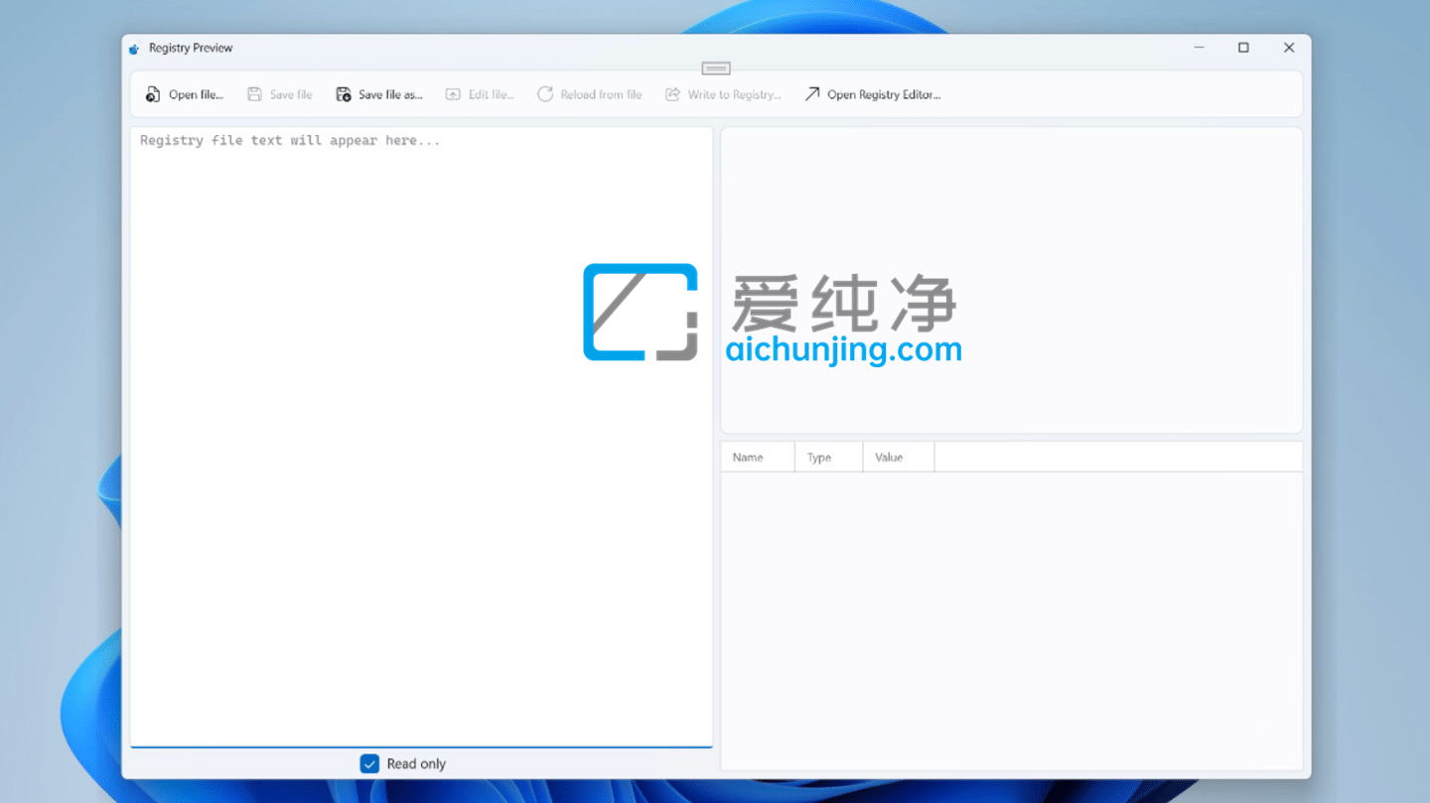
Task: Close the Registry Preview window
Action: 1289,48
